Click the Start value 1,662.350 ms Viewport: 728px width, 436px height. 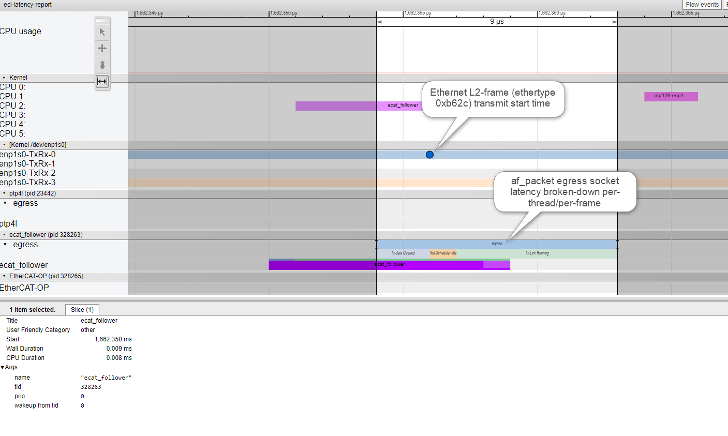pyautogui.click(x=113, y=339)
